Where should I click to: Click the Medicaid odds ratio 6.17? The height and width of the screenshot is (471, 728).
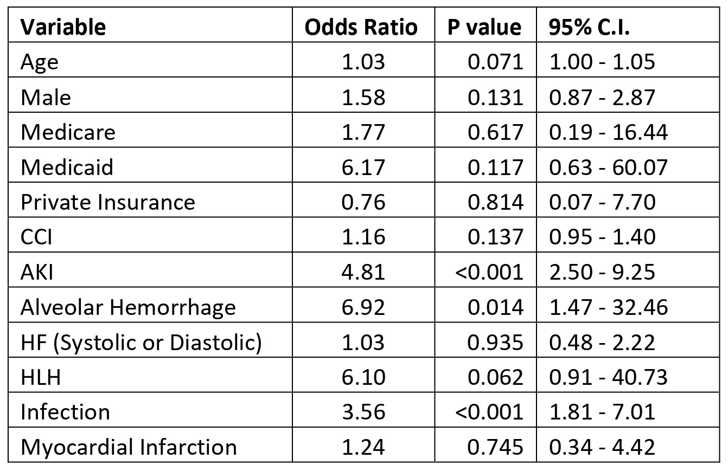click(x=363, y=167)
